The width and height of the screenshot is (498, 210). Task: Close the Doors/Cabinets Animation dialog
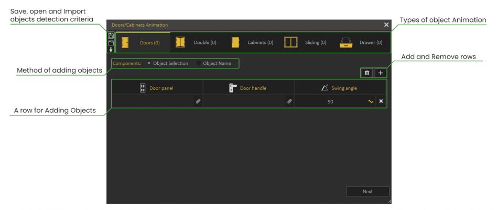(x=386, y=25)
